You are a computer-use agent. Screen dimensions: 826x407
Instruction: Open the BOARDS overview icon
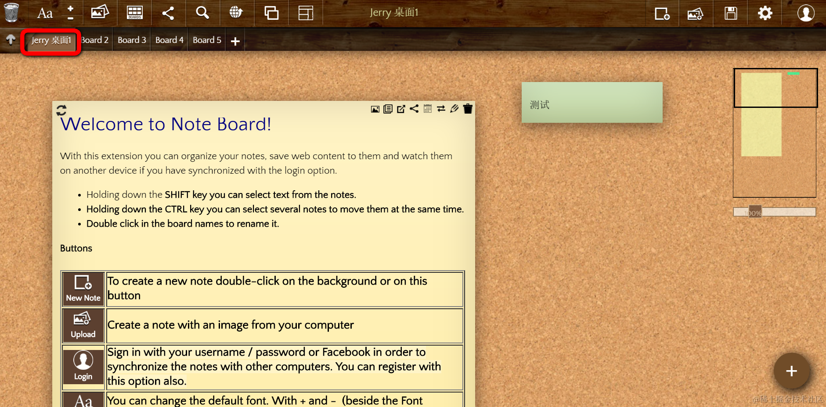(134, 13)
